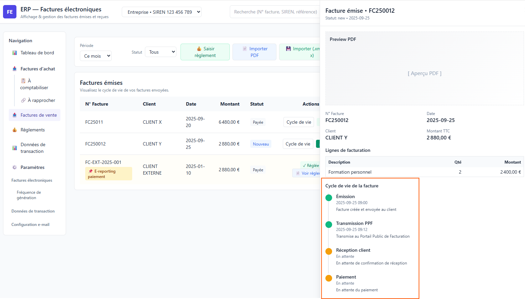This screenshot has width=525, height=299.
Task: Focus the invoice search field
Action: [275, 12]
